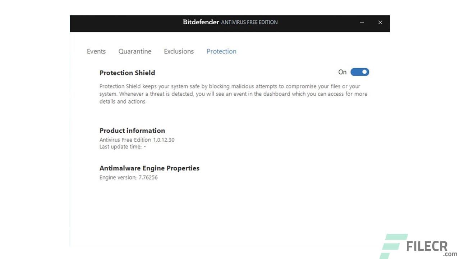Viewport: 460px width, 259px height.
Task: Minimize the Bitdefender window
Action: click(x=362, y=22)
